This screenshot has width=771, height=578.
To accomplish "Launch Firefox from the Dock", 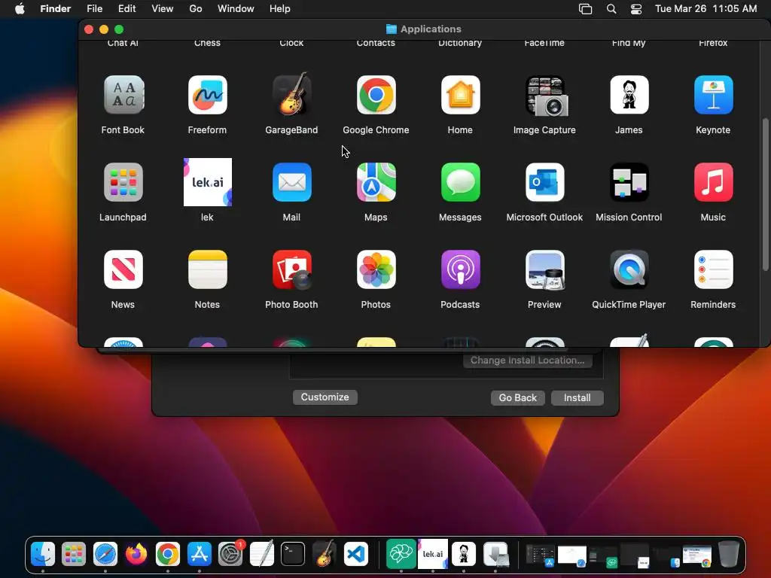I will coord(136,554).
